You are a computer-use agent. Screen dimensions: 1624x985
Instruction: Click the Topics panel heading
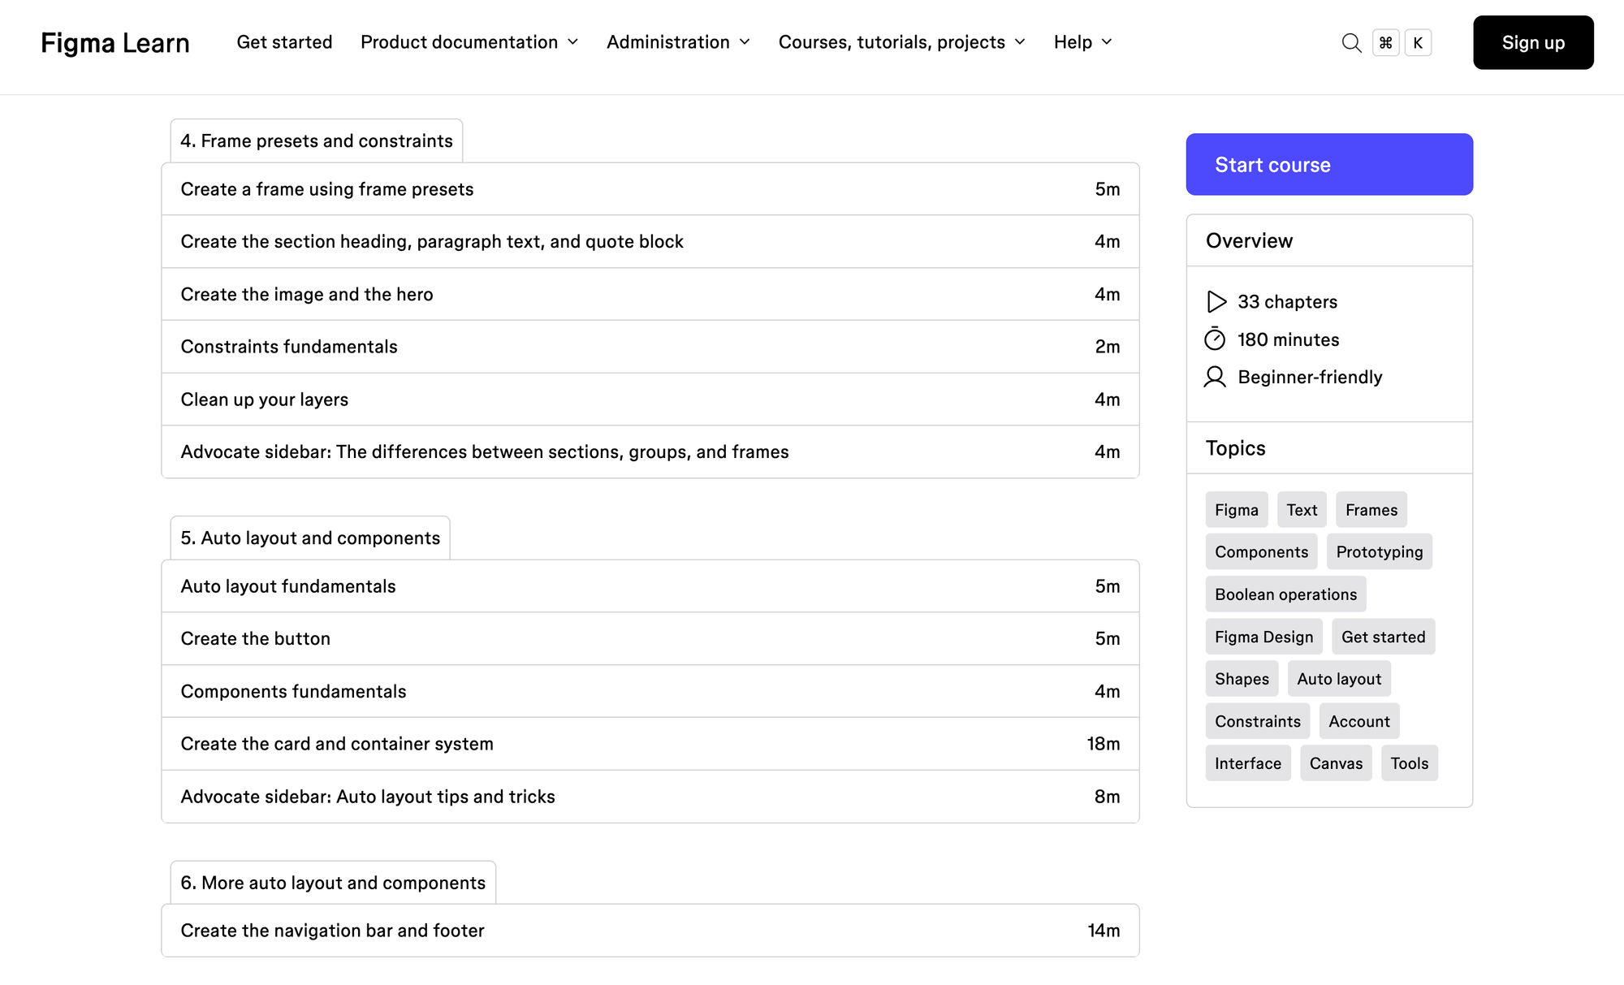[x=1236, y=448]
